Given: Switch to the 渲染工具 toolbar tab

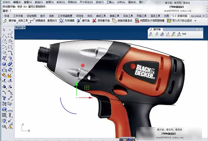Looking at the screenshot, I should pyautogui.click(x=155, y=16).
